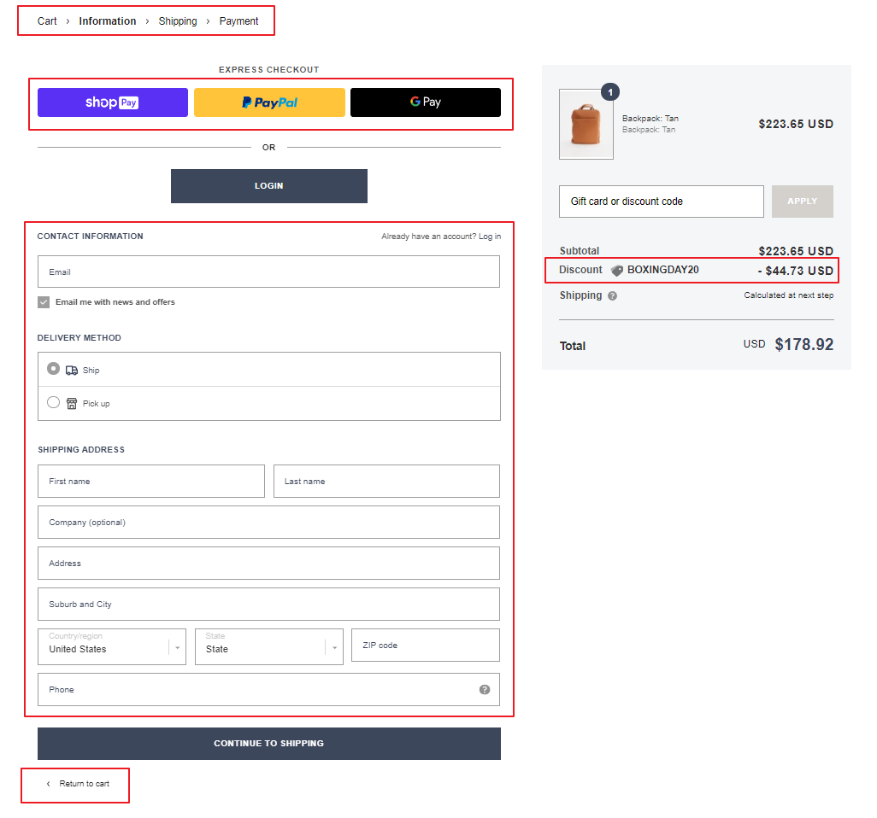Expand the State dropdown
The width and height of the screenshot is (877, 818).
[269, 647]
